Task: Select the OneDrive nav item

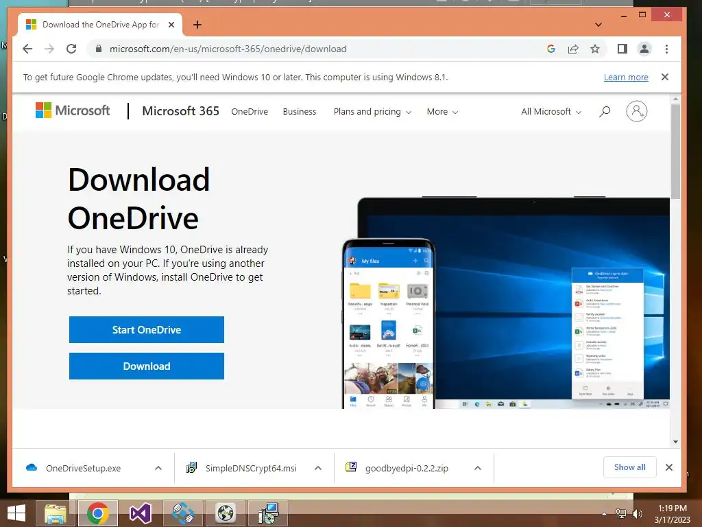Action: 250,112
